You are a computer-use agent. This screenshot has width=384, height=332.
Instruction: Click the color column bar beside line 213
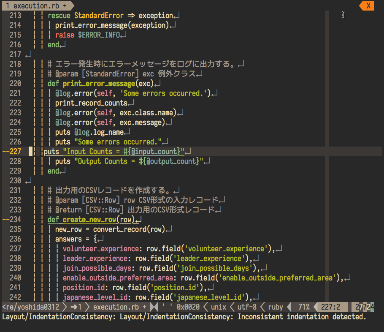pos(327,16)
